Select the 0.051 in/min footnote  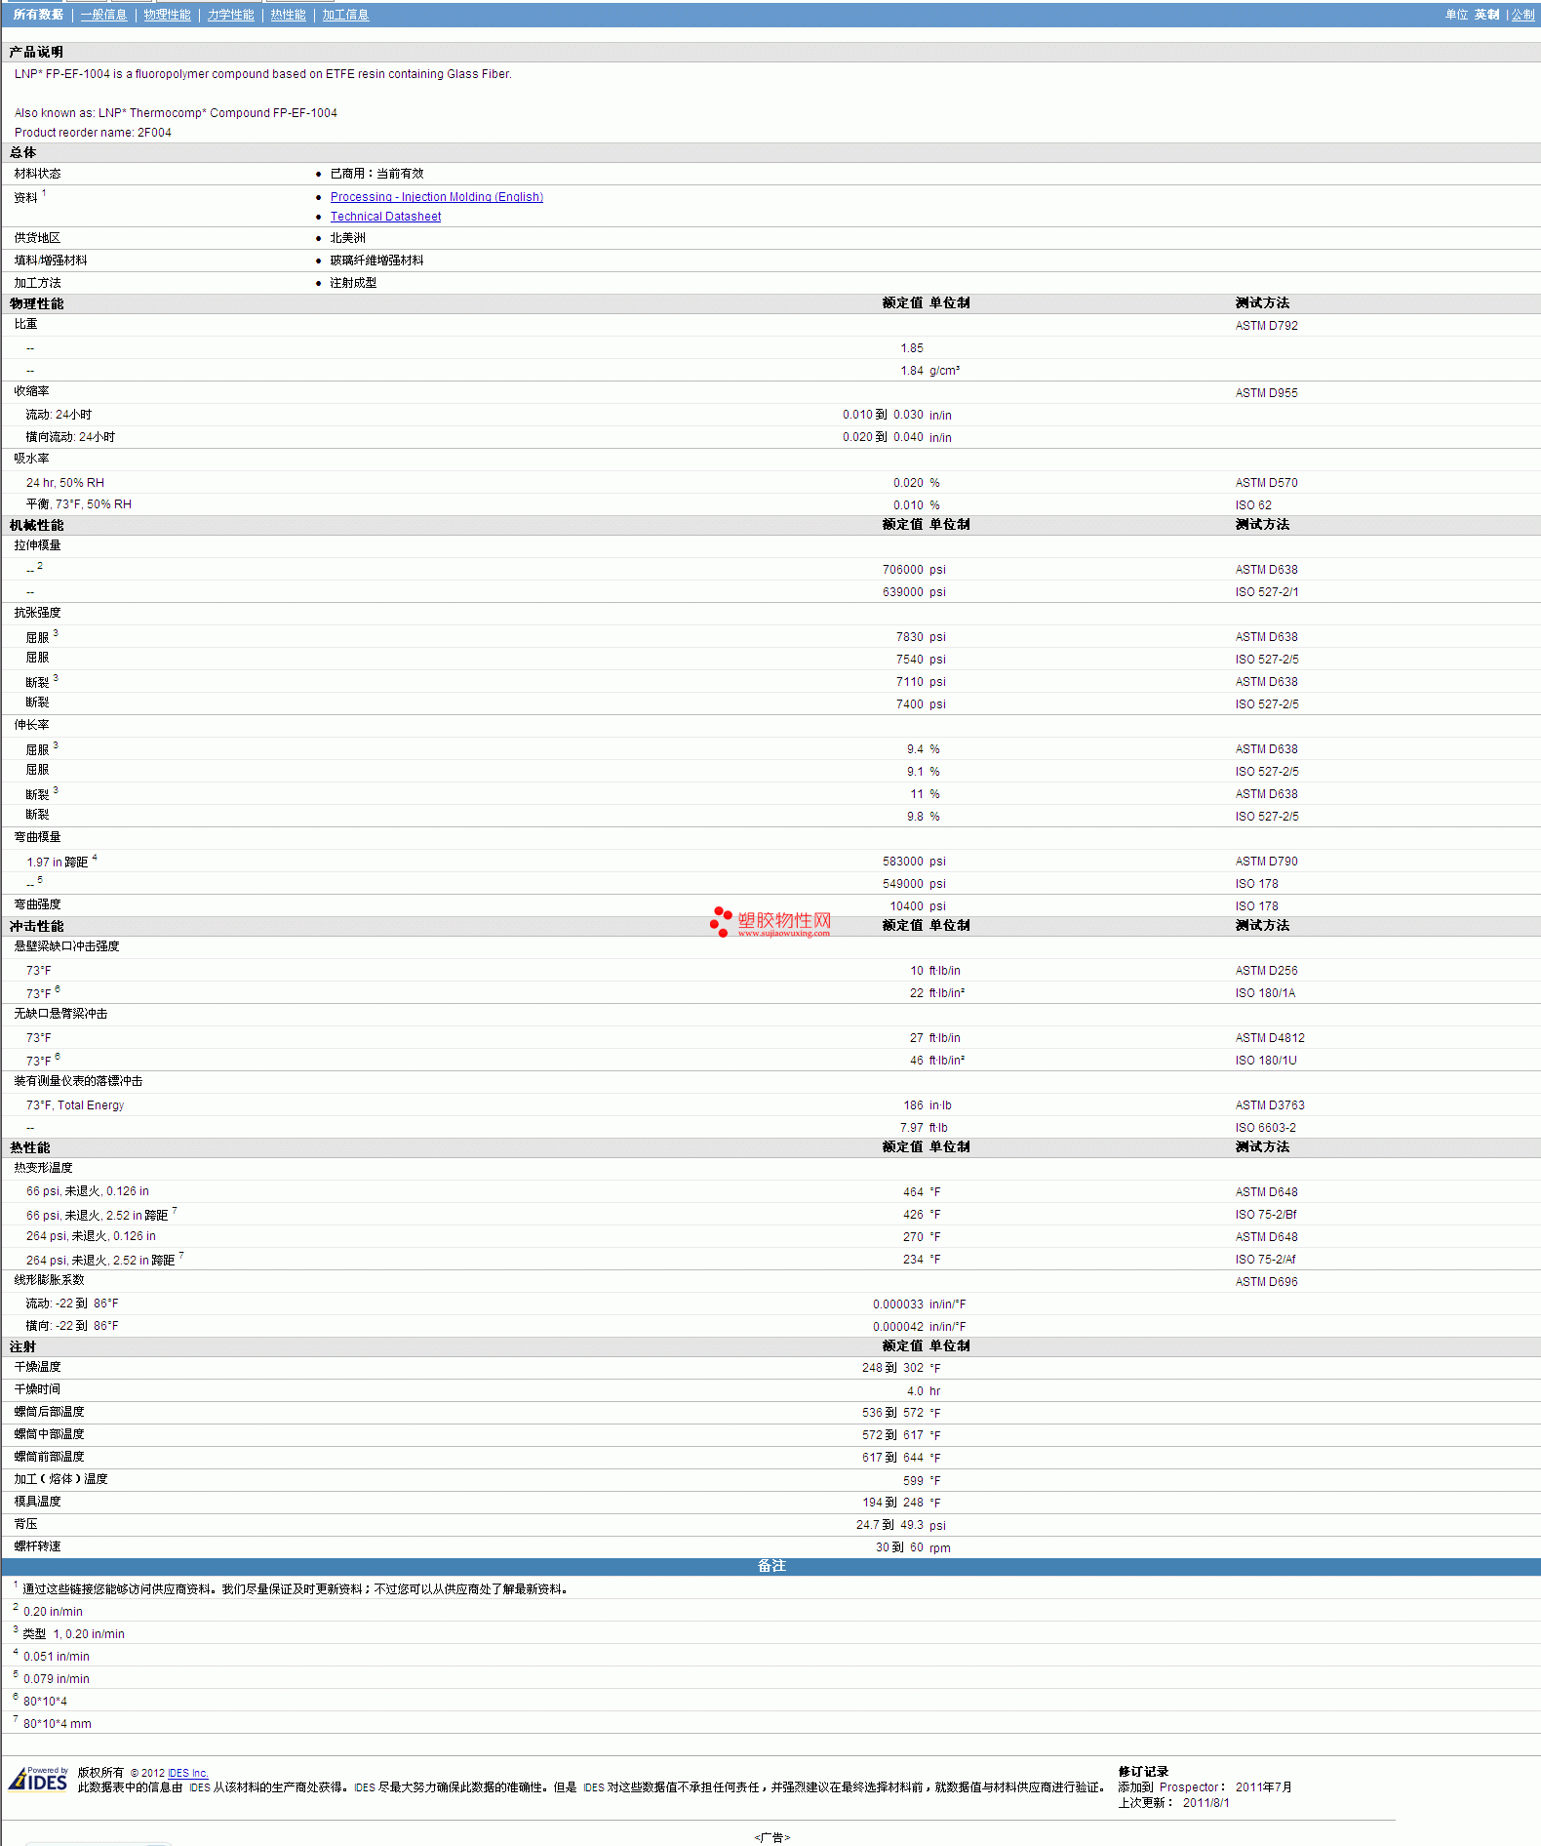pos(57,1657)
